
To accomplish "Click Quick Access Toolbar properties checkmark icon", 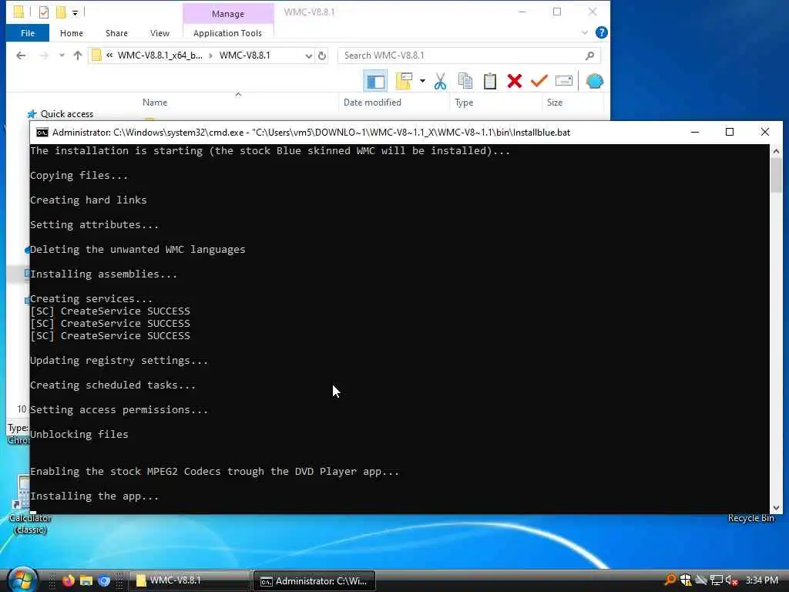I will coord(44,12).
